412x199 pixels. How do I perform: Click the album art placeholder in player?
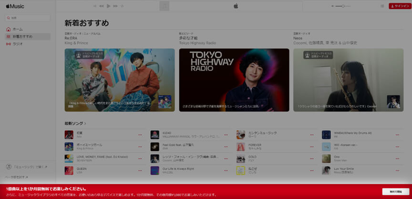tap(165, 6)
